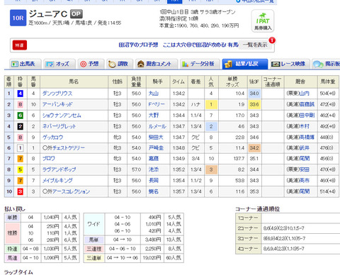The width and height of the screenshot is (340, 275).
Task: Click the blue 10R race number badge
Action: tap(18, 18)
